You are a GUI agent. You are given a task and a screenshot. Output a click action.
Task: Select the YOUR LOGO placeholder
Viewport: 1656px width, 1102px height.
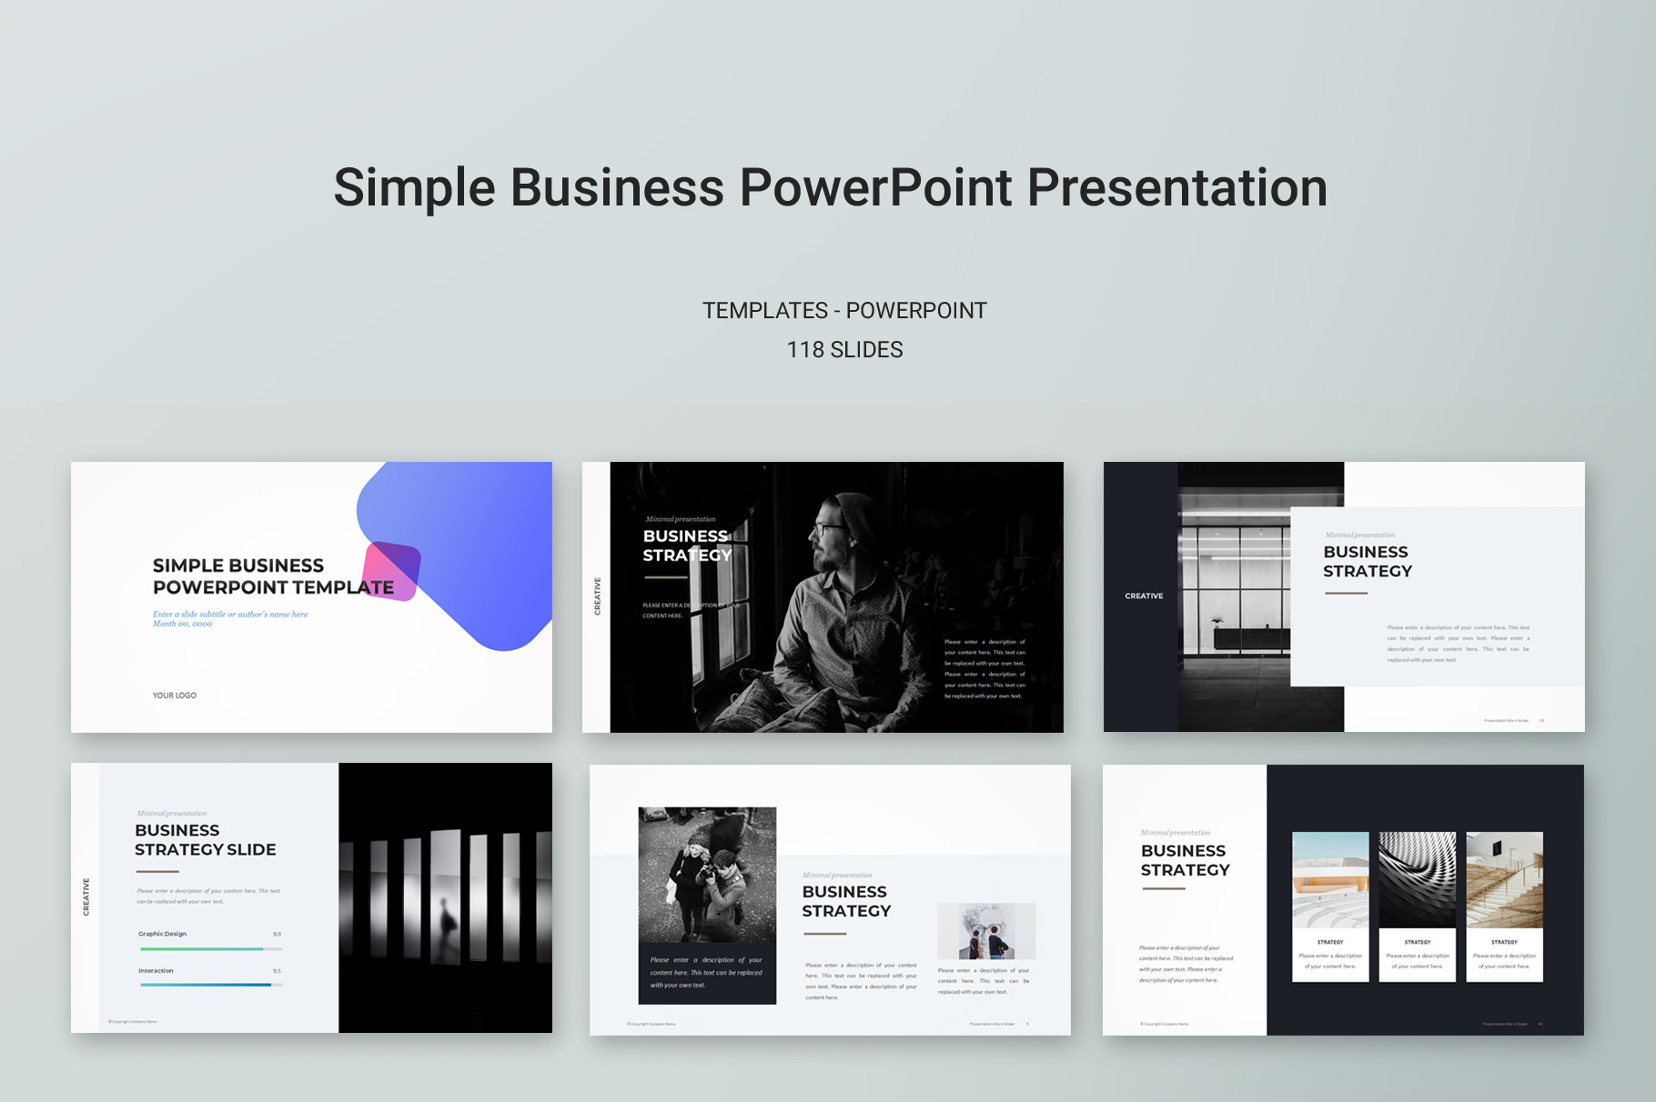coord(175,696)
